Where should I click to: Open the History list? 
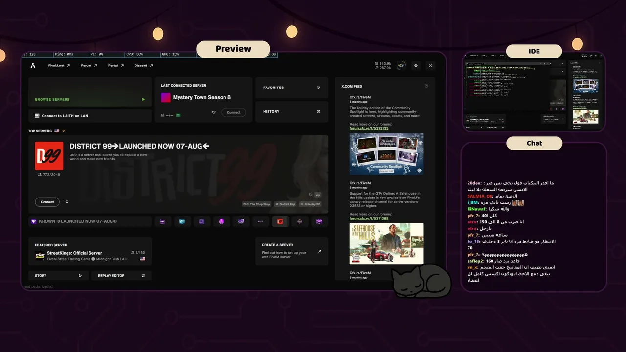coord(291,111)
